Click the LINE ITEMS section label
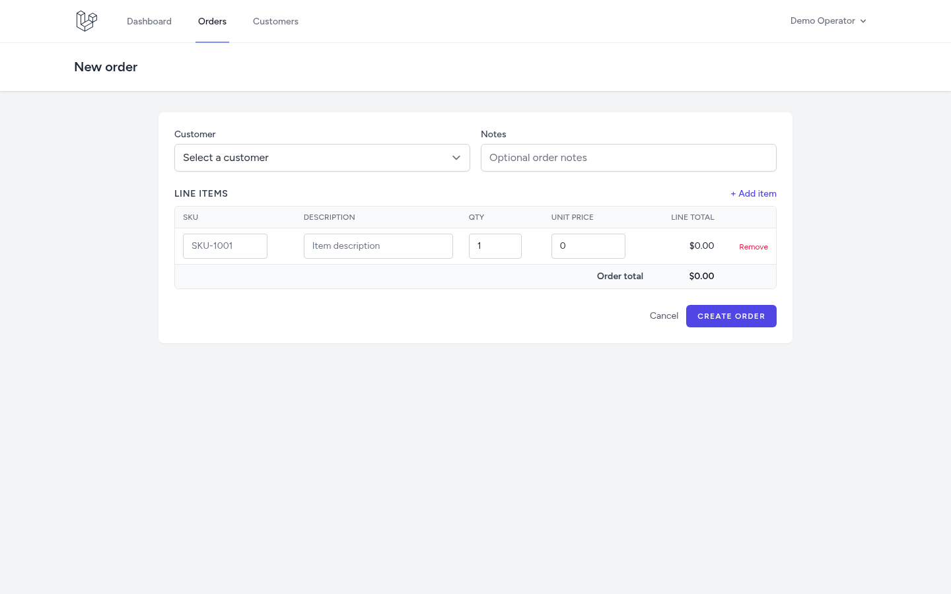Image resolution: width=951 pixels, height=594 pixels. 201,193
